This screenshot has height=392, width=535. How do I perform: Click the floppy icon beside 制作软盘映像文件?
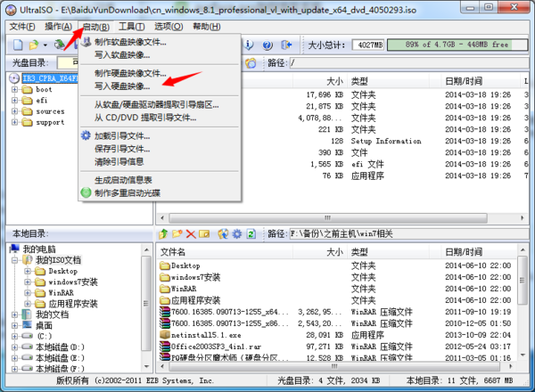pos(86,42)
